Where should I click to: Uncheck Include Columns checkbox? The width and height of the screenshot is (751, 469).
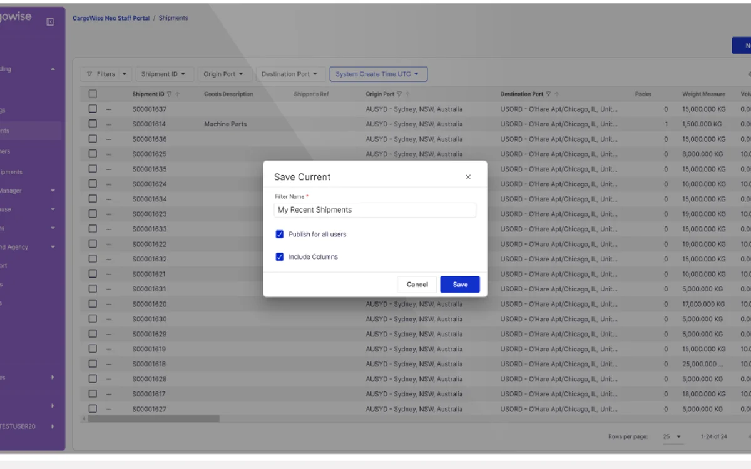coord(280,257)
